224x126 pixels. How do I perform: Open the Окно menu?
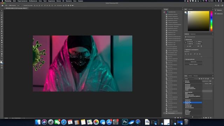click(x=75, y=1)
